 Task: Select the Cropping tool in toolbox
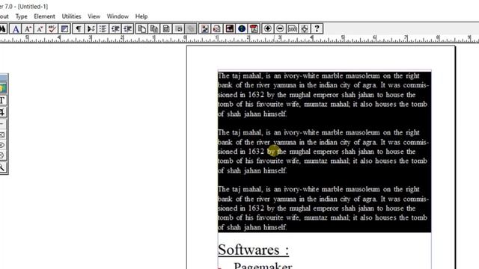3,112
